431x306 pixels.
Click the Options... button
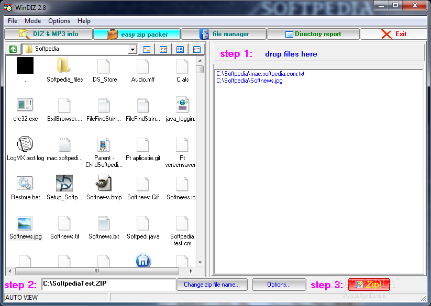point(279,285)
